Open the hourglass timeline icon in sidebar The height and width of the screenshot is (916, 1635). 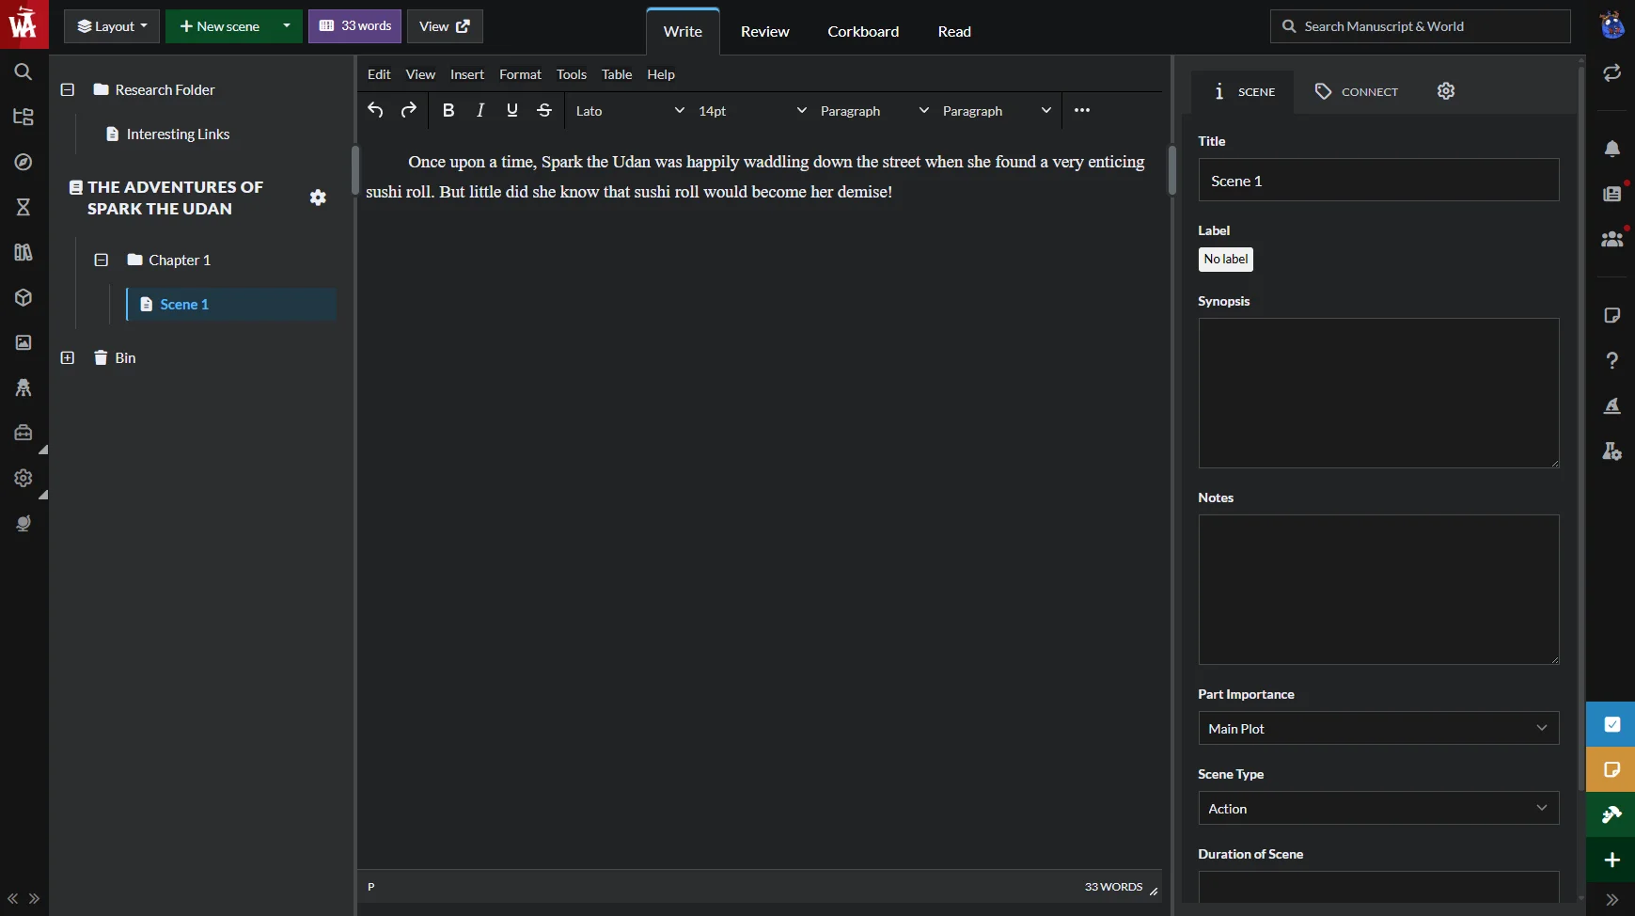click(x=24, y=207)
